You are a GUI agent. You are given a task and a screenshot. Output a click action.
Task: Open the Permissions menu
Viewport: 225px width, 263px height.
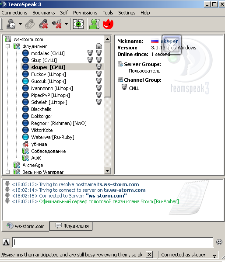click(x=85, y=13)
